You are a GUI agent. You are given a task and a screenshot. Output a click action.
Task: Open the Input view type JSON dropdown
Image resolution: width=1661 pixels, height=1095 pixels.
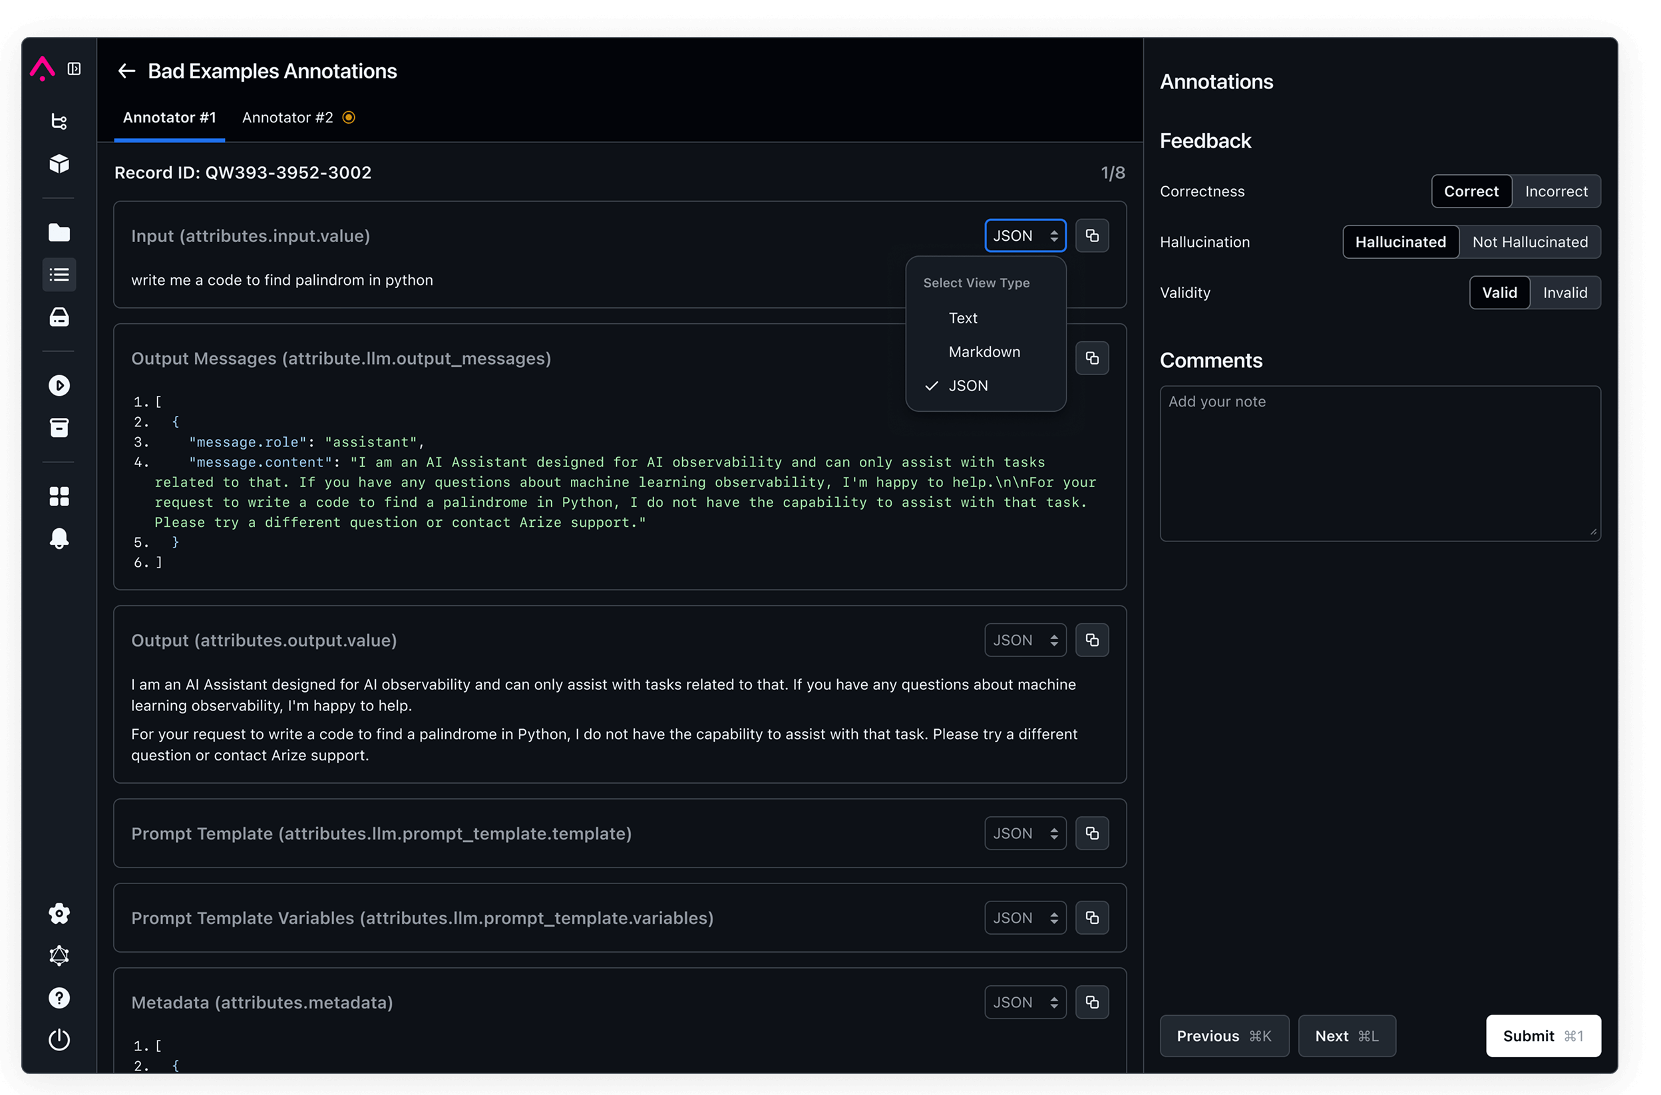(x=1025, y=235)
